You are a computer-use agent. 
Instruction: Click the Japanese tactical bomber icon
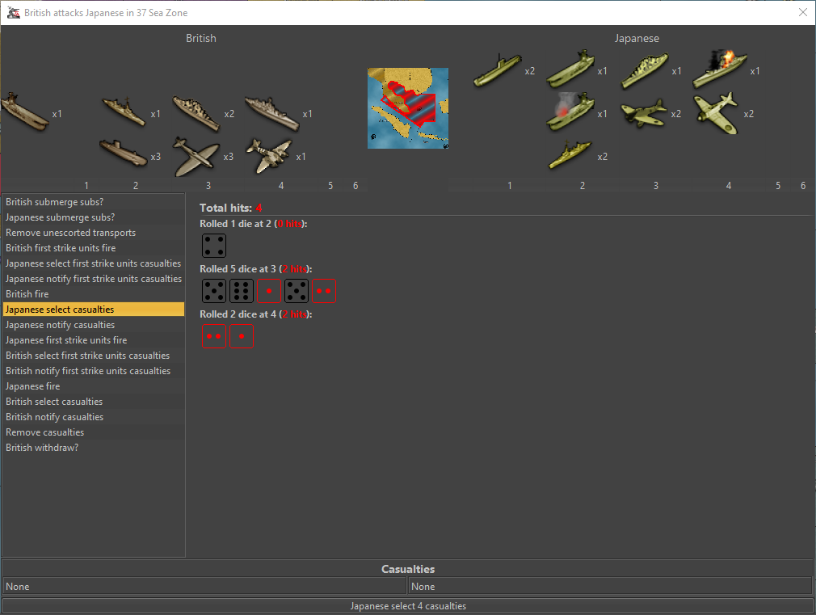644,112
